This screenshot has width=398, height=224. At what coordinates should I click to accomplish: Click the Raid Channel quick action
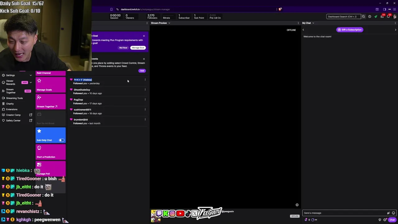coord(50,73)
